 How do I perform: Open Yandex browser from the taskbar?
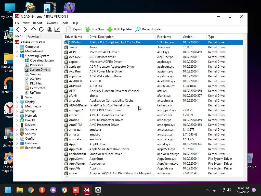click(x=42, y=190)
